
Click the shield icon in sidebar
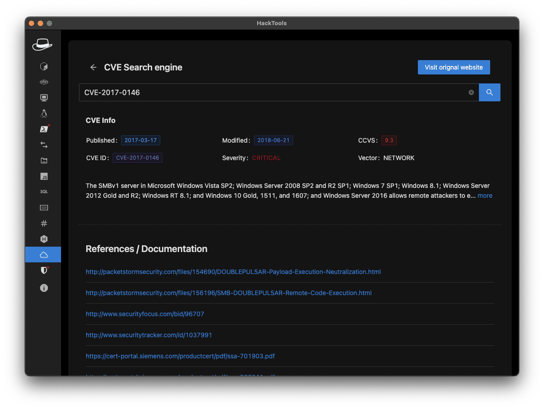click(44, 270)
